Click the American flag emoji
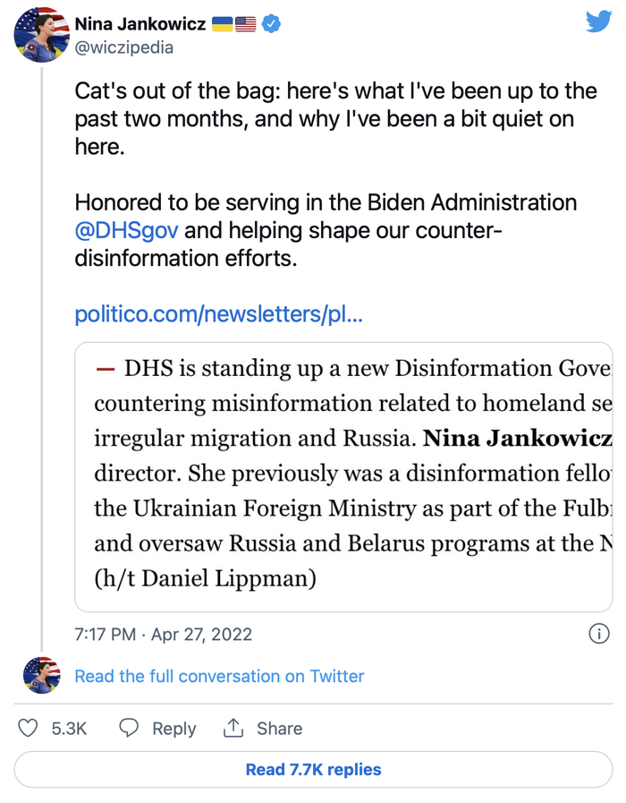The image size is (626, 803). tap(245, 24)
